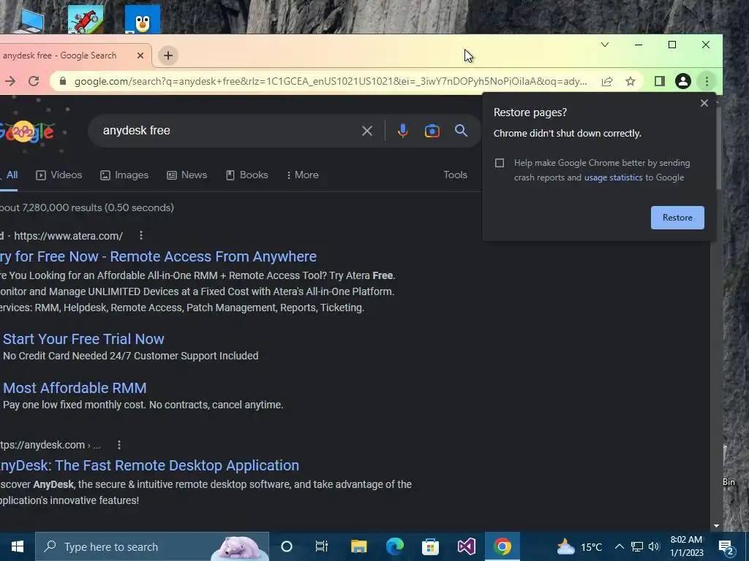Close the Restore pages popup
The image size is (749, 561).
704,103
